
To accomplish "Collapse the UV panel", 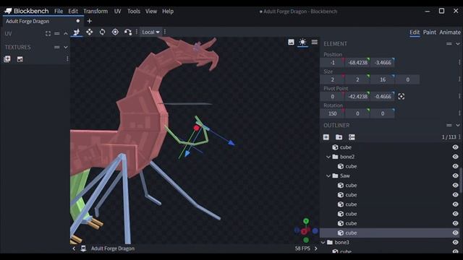I will coord(66,34).
